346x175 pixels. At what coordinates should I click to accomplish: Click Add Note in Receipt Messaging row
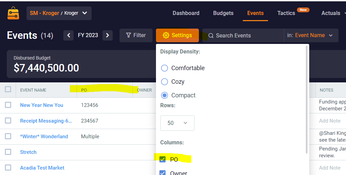pyautogui.click(x=330, y=121)
